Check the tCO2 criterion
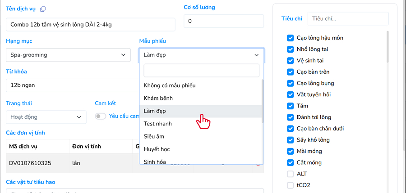406x193 pixels. click(x=290, y=185)
